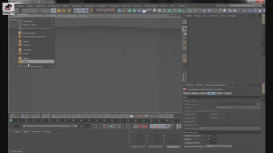Select Points mode icon in side palette
273x153 pixels.
pyautogui.click(x=185, y=39)
